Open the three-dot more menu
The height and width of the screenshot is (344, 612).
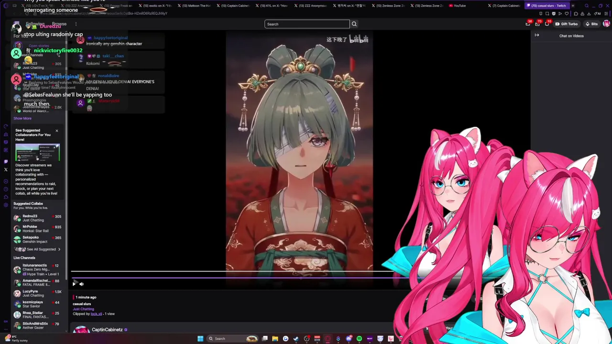tap(76, 24)
